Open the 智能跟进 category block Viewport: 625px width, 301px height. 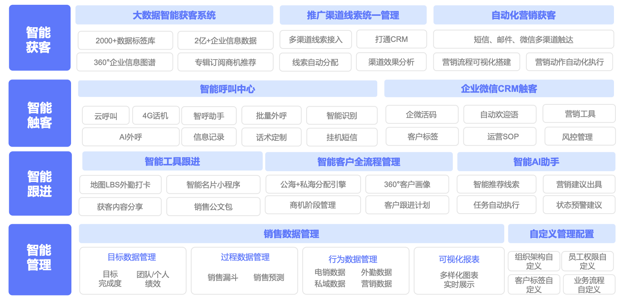tap(40, 183)
